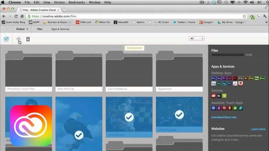Open the Bookmarks menu

click(77, 2)
